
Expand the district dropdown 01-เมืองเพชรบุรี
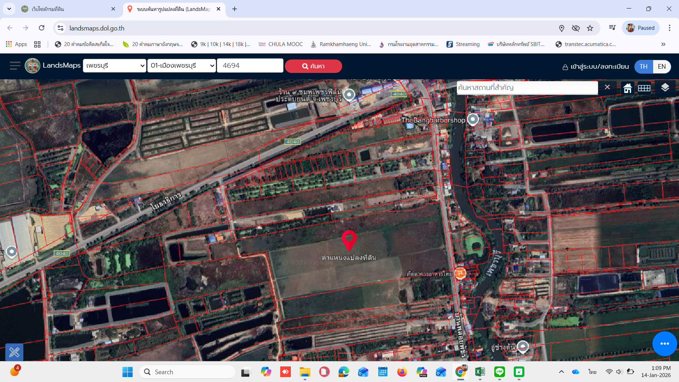(182, 66)
